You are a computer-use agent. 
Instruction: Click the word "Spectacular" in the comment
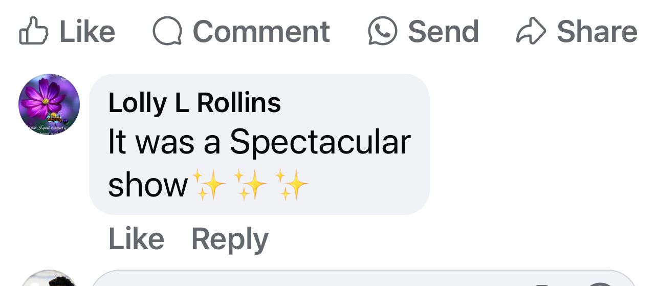pyautogui.click(x=320, y=142)
